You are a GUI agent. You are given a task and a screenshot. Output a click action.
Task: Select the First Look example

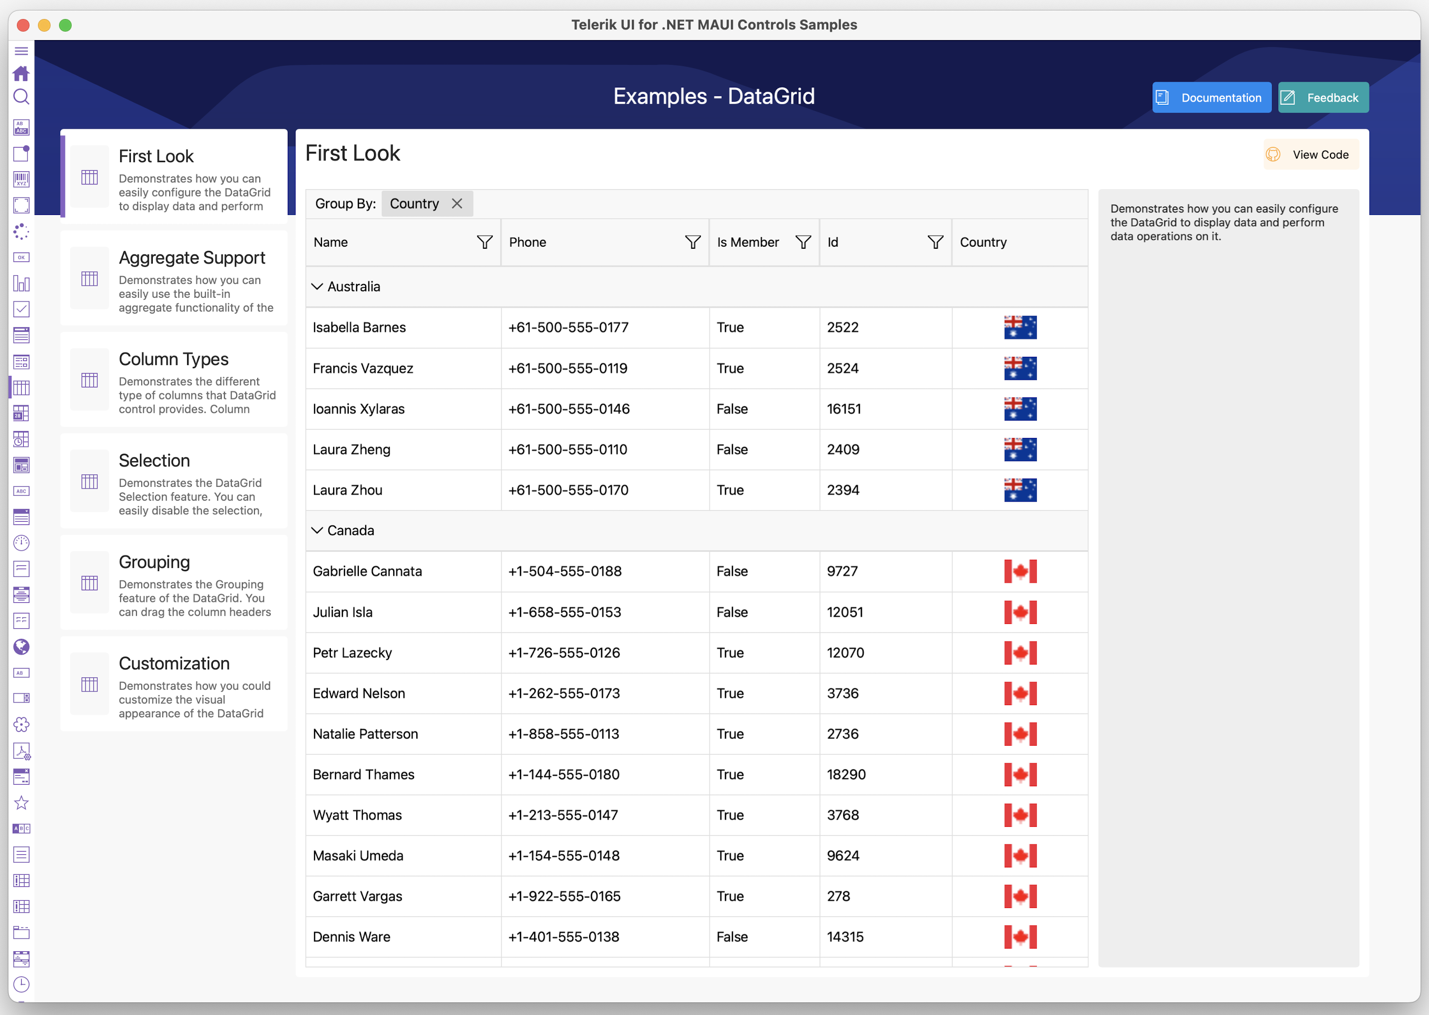(x=174, y=176)
